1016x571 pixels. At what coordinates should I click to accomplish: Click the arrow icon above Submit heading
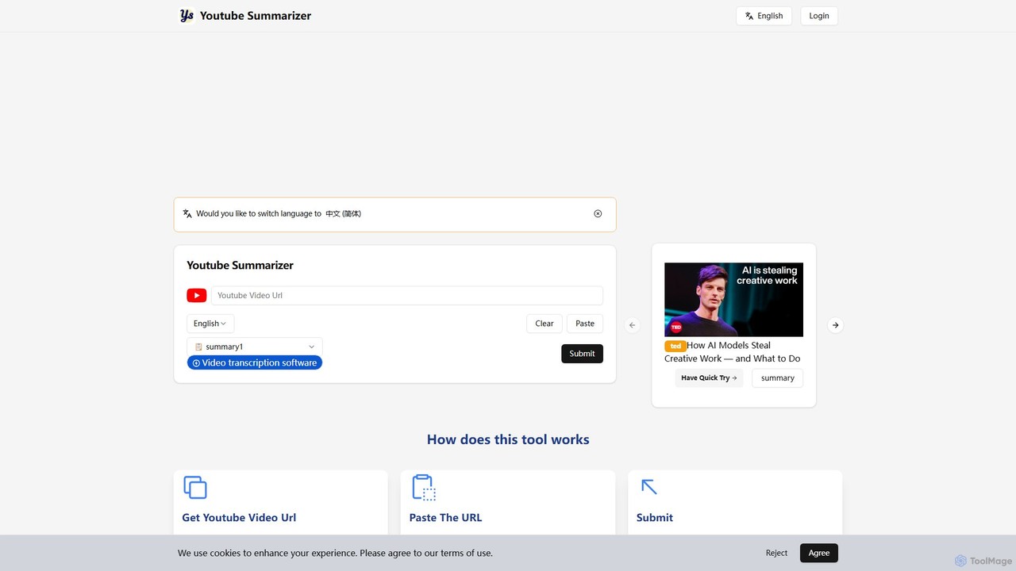(649, 487)
